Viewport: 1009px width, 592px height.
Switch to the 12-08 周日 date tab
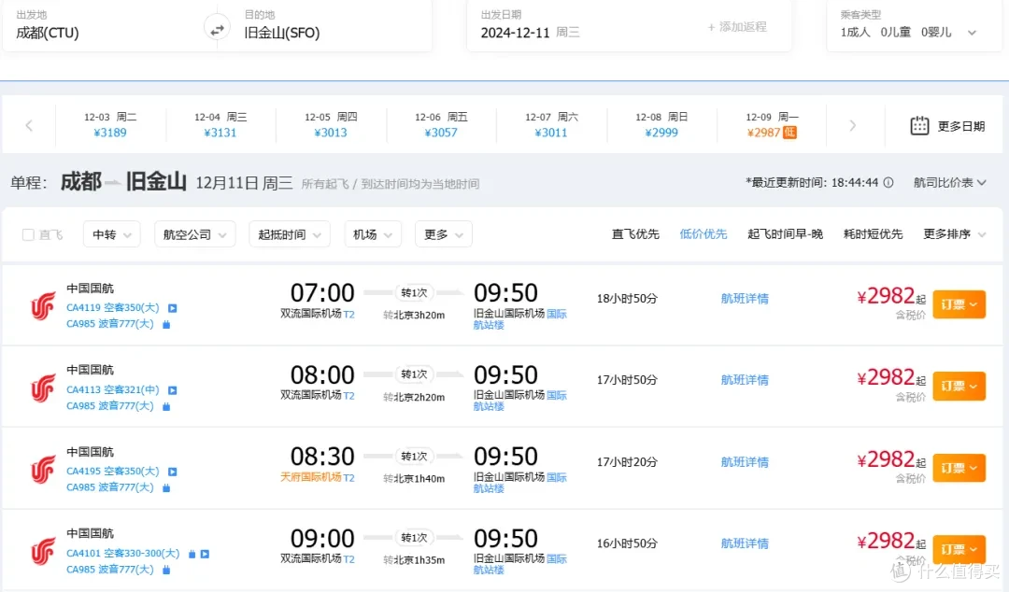660,123
